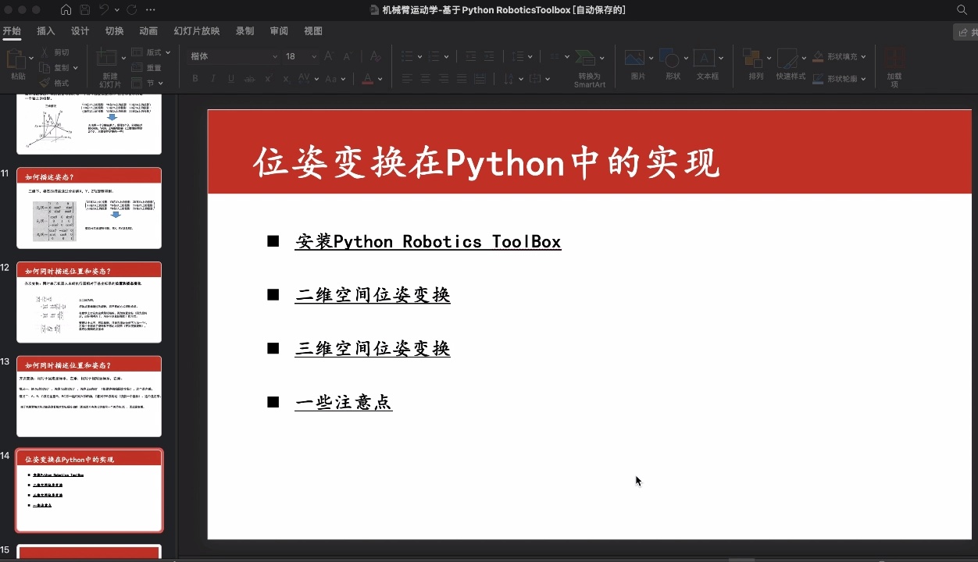The width and height of the screenshot is (978, 562).
Task: Toggle italic formatting
Action: pyautogui.click(x=212, y=78)
